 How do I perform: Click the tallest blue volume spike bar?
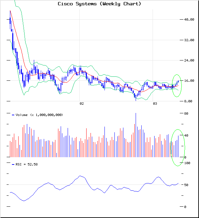[x=136, y=135]
